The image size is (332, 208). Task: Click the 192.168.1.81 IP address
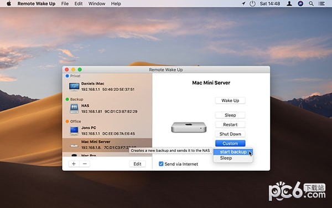92,111
